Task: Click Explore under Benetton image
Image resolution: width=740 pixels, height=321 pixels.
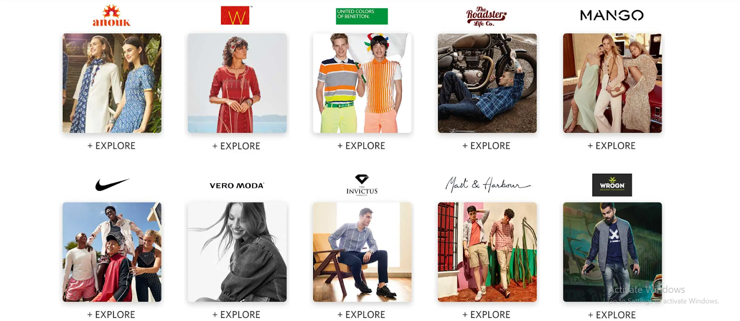Action: pos(361,146)
